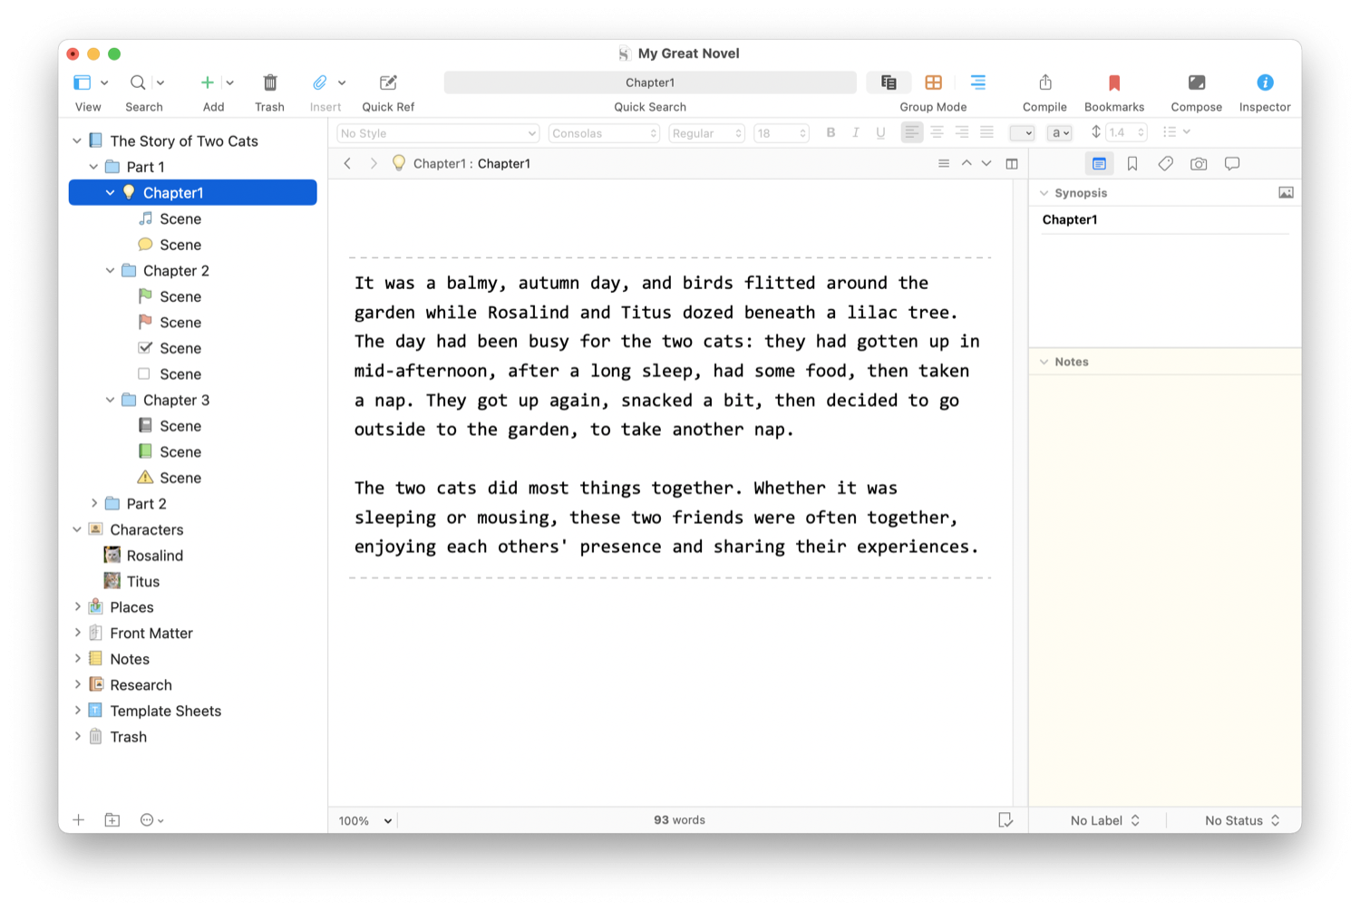Expand the Part 2 folder
This screenshot has width=1360, height=910.
[x=94, y=504]
